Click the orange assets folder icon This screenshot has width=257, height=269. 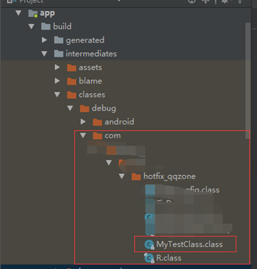72,68
